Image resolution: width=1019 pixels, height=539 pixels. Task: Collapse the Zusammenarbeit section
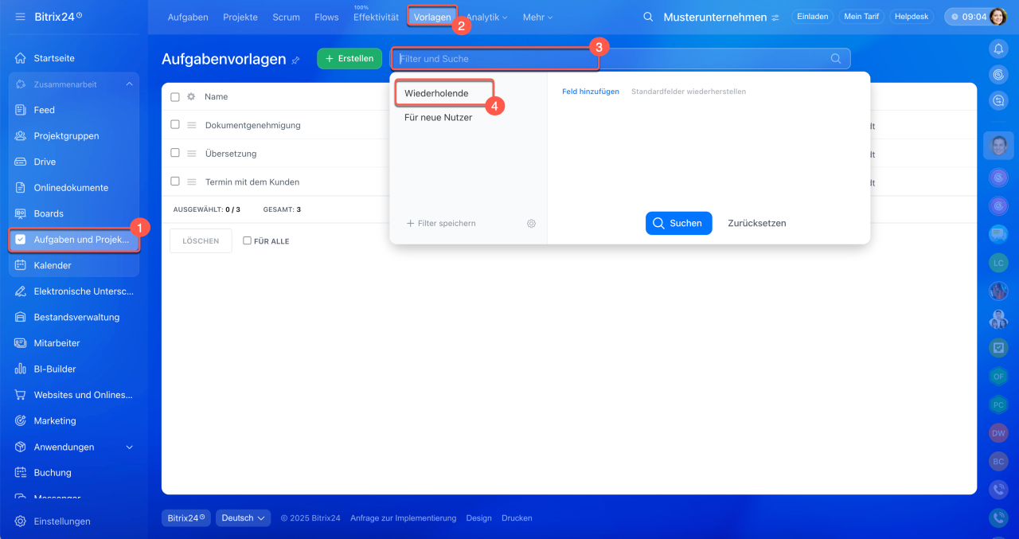pyautogui.click(x=130, y=84)
